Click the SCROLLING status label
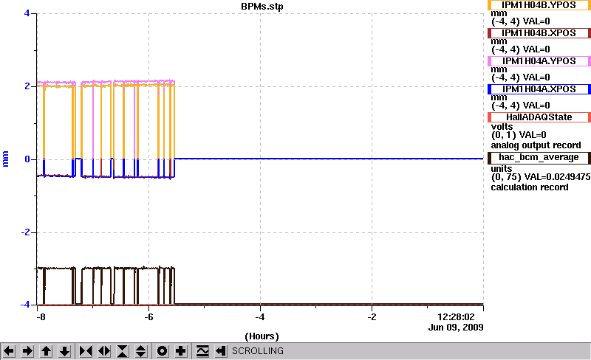591x360 pixels. tap(258, 351)
